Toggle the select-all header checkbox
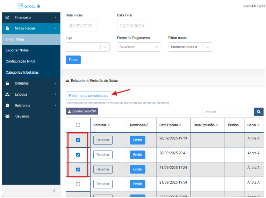The height and width of the screenshot is (198, 266). point(78,125)
